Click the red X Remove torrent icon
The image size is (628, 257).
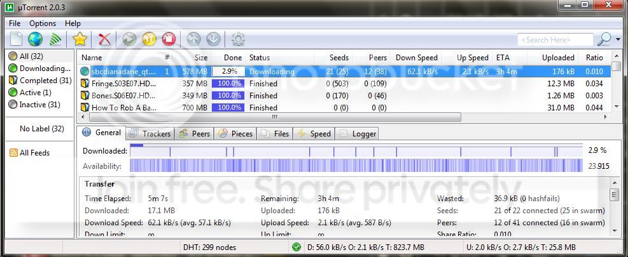(x=104, y=39)
